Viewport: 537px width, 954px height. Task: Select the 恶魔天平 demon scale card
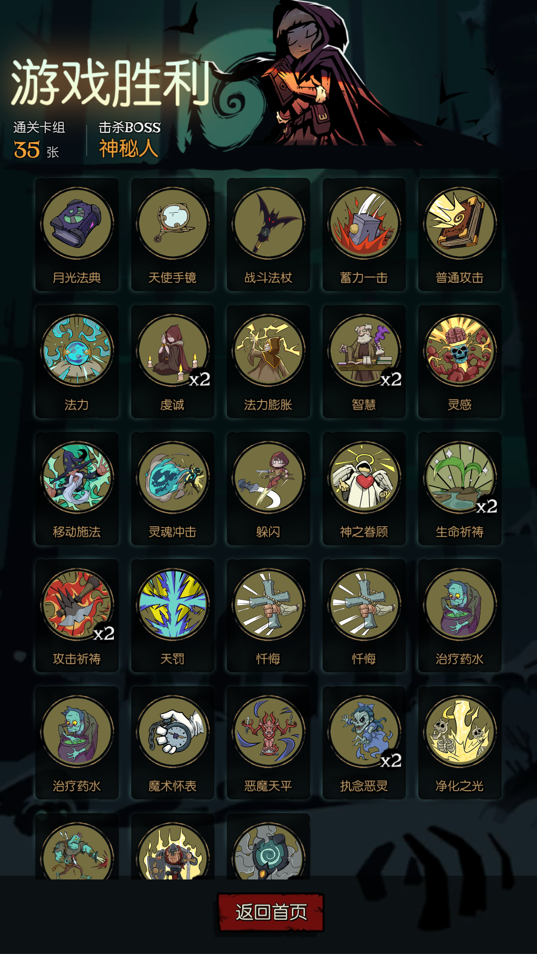tap(268, 743)
